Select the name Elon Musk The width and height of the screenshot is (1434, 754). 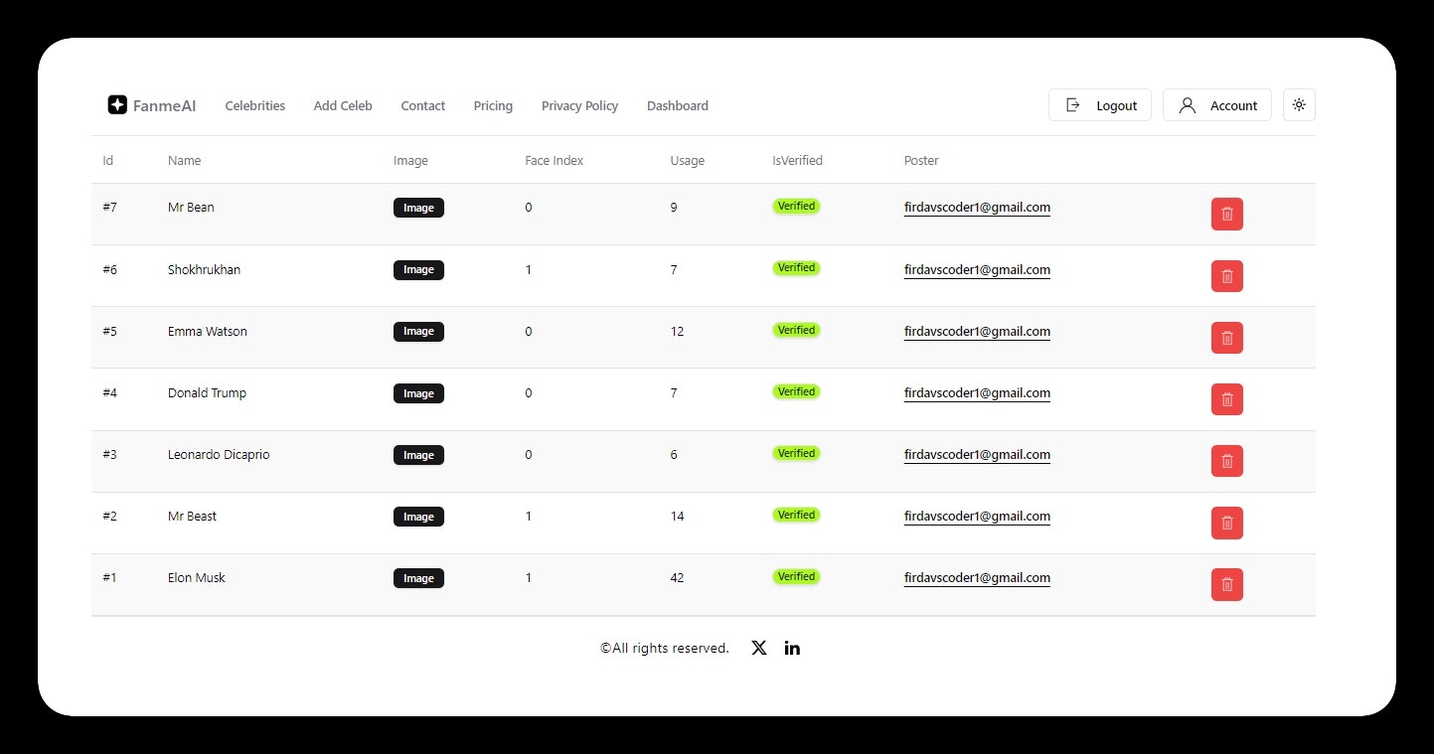(x=197, y=577)
